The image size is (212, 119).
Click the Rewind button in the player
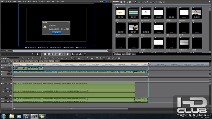point(48,54)
